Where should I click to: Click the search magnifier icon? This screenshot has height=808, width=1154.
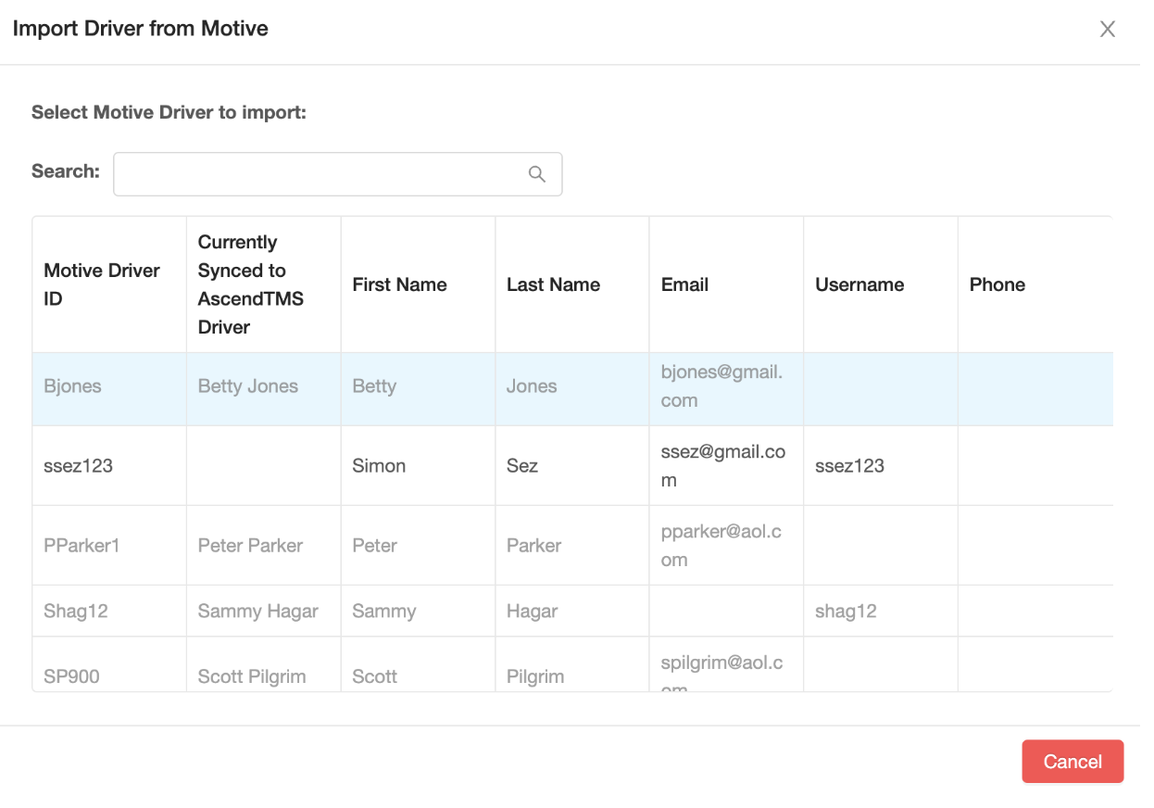536,174
